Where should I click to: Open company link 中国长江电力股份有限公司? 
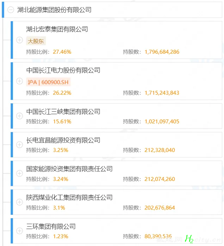[x=63, y=70]
